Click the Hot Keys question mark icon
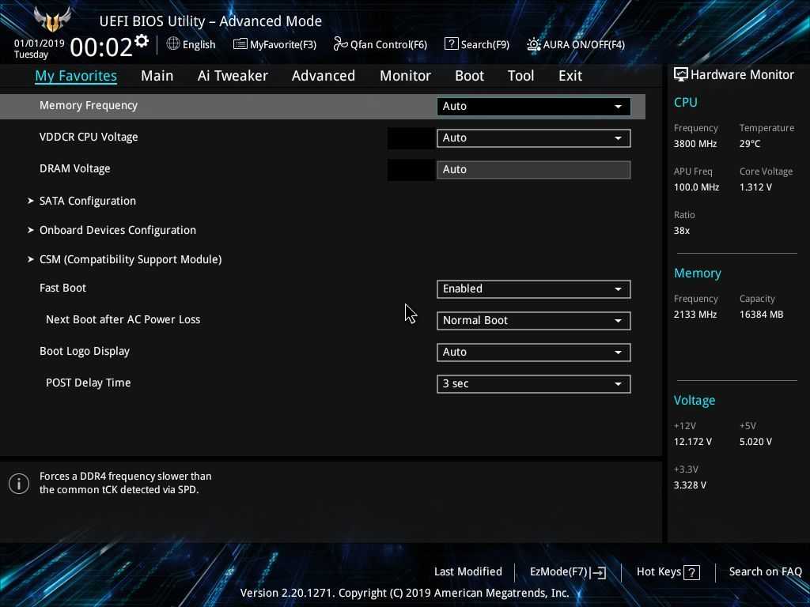This screenshot has width=810, height=607. 691,572
